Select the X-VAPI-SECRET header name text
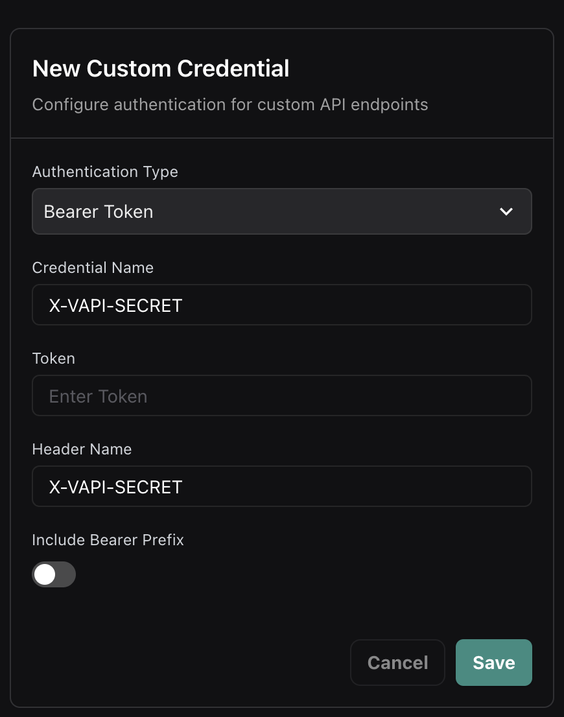The height and width of the screenshot is (717, 564). coord(116,487)
